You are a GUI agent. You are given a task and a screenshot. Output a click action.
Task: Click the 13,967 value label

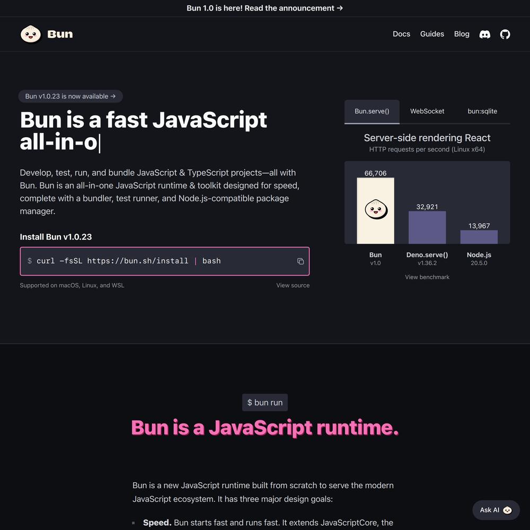[479, 226]
